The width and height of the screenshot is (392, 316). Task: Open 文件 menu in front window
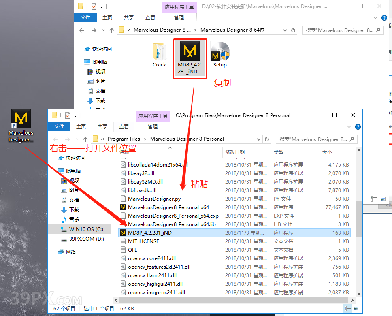point(59,126)
